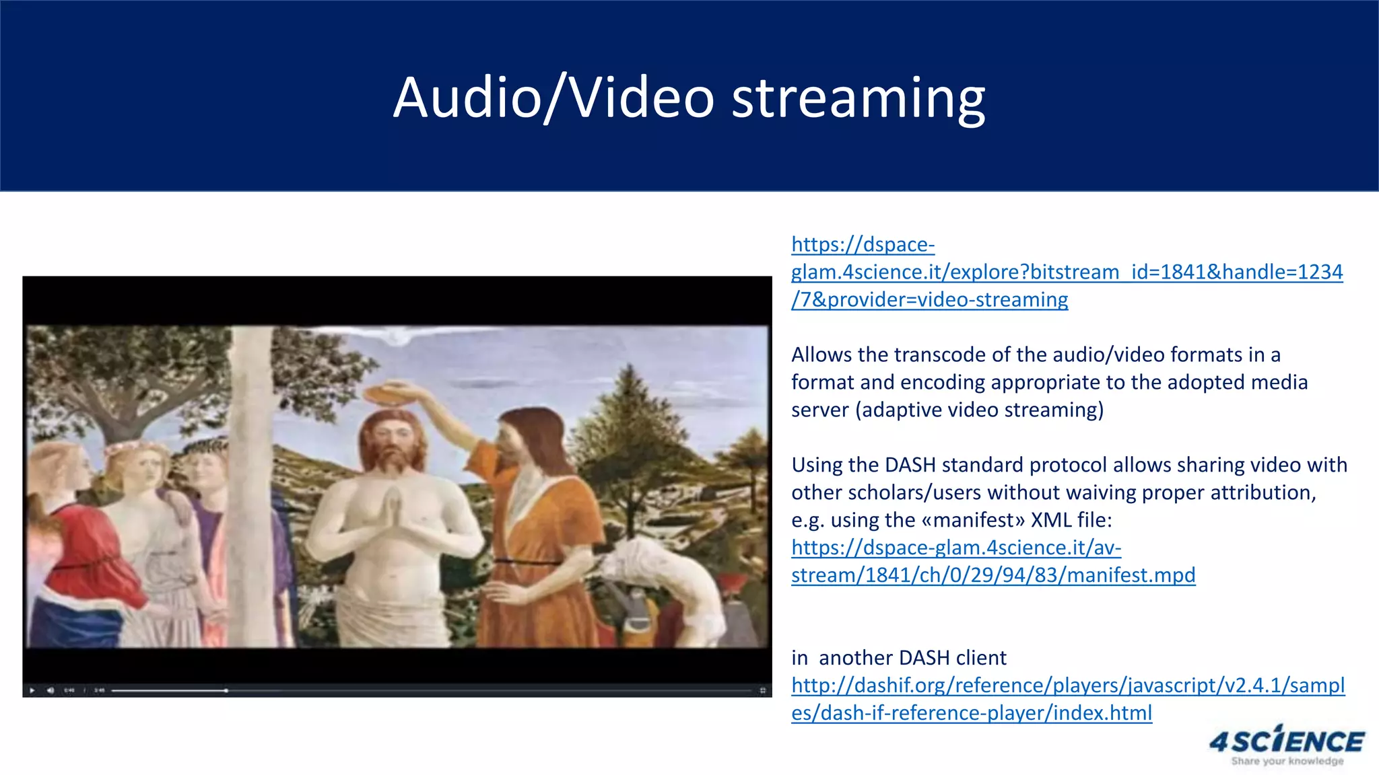1379x775 pixels.
Task: Open the dashif.org reference player link
Action: pos(1068,699)
